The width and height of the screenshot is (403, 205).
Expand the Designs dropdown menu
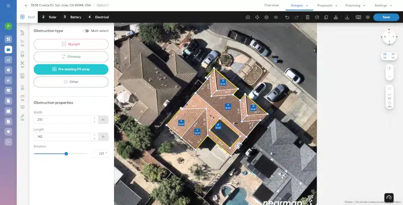click(x=299, y=6)
